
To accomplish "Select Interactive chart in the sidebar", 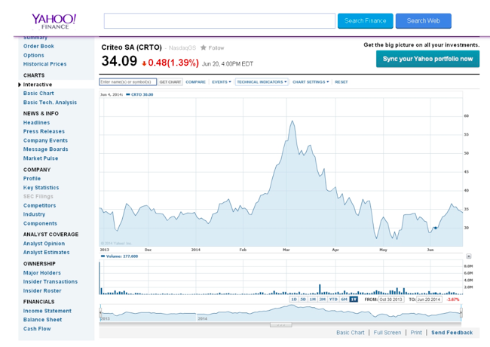I will click(38, 84).
